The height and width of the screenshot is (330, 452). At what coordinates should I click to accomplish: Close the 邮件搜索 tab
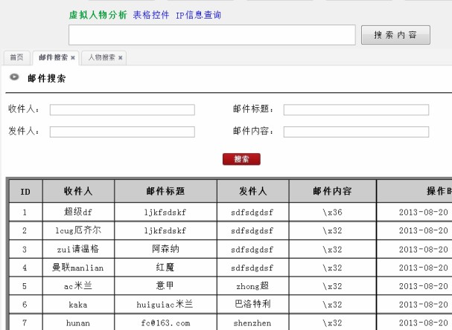coord(73,58)
